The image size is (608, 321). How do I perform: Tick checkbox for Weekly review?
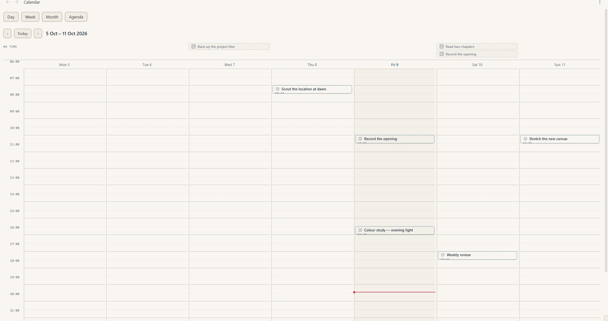(442, 255)
